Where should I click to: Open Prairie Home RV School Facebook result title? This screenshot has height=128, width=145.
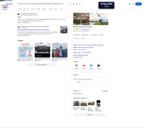pyautogui.click(x=33, y=30)
